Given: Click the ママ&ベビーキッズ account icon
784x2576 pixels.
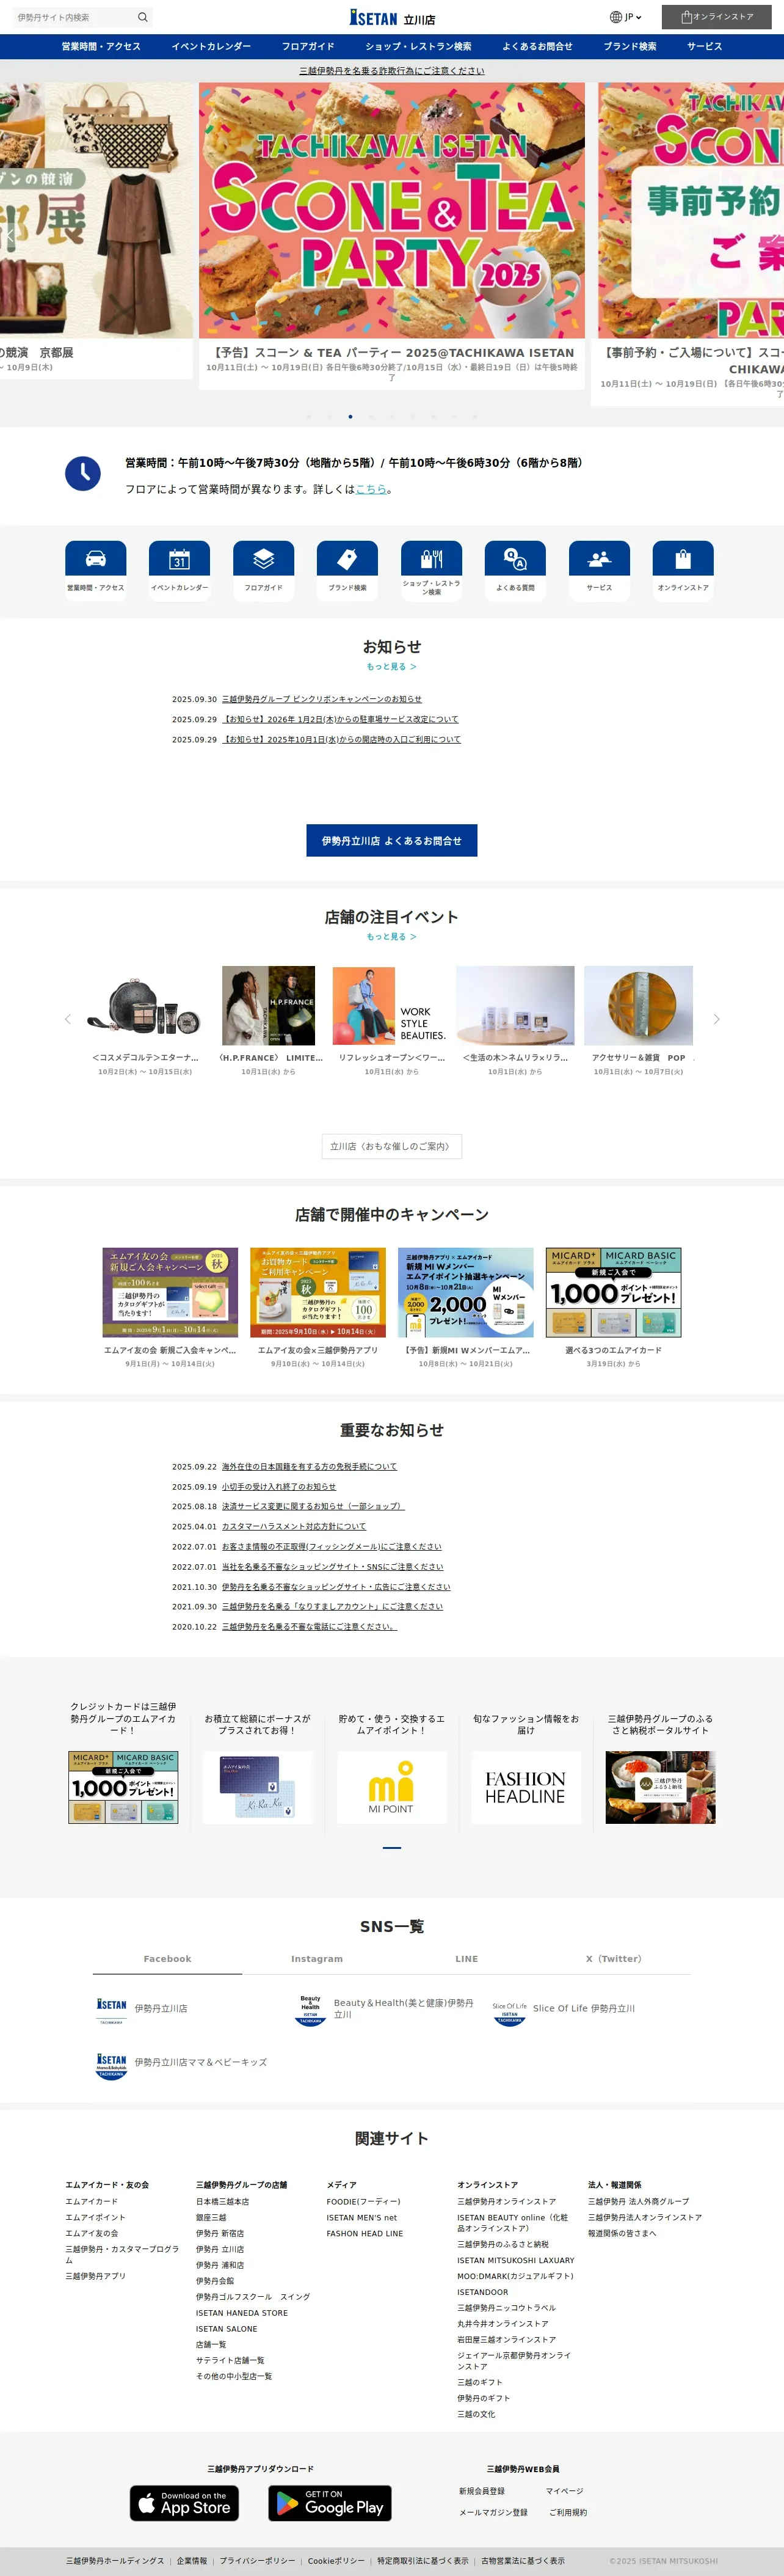Looking at the screenshot, I should [111, 2065].
